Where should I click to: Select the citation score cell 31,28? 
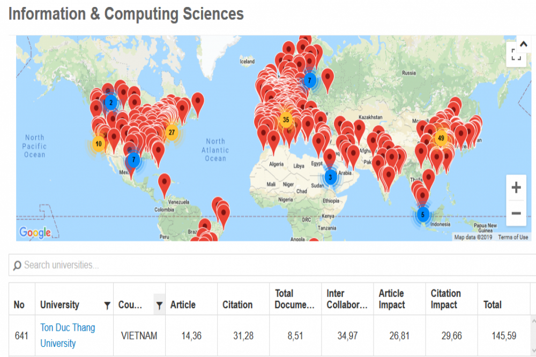[243, 336]
